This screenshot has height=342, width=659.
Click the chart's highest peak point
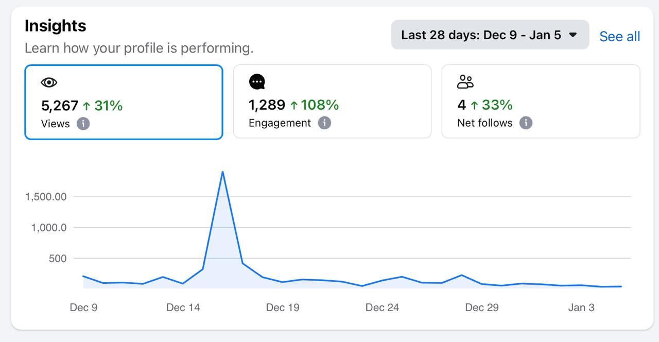(222, 172)
